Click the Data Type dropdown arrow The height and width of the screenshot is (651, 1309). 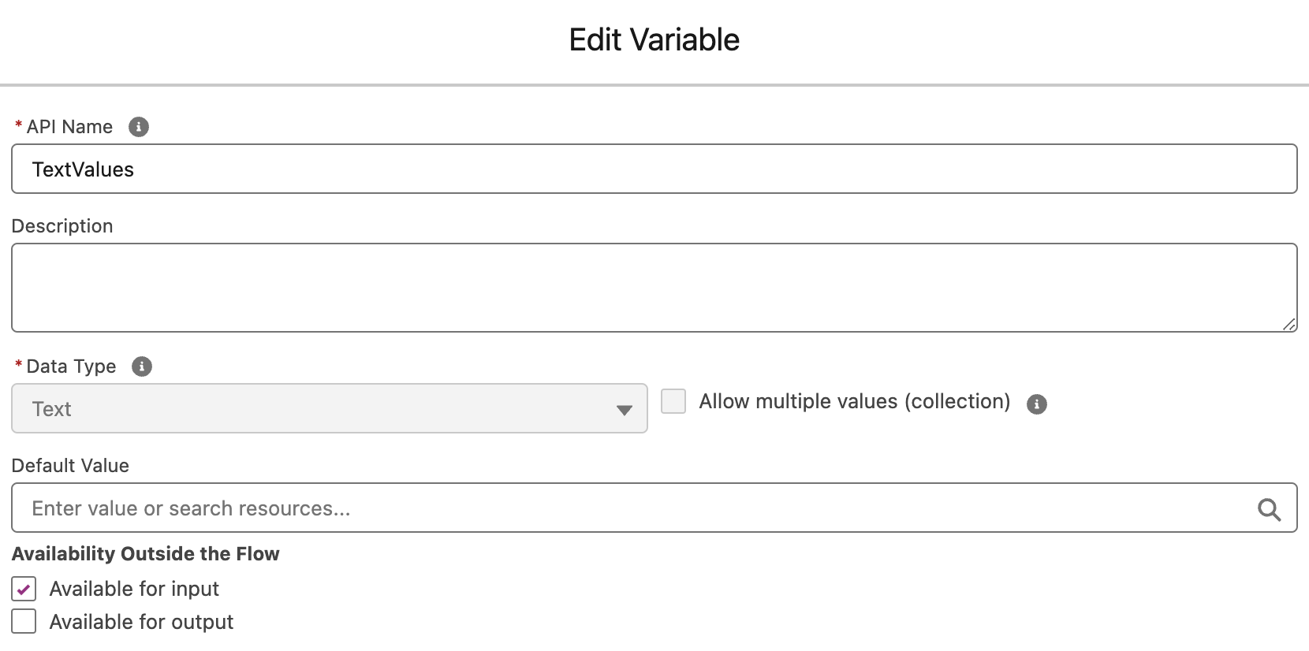[625, 409]
